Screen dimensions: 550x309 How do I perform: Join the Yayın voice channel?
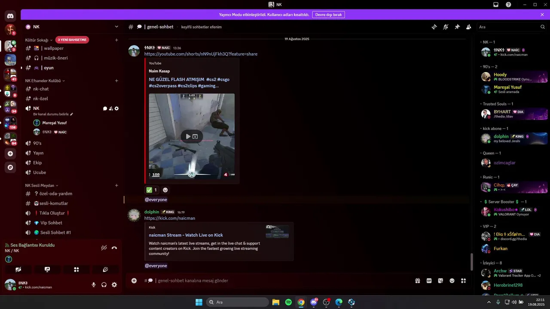point(71,153)
